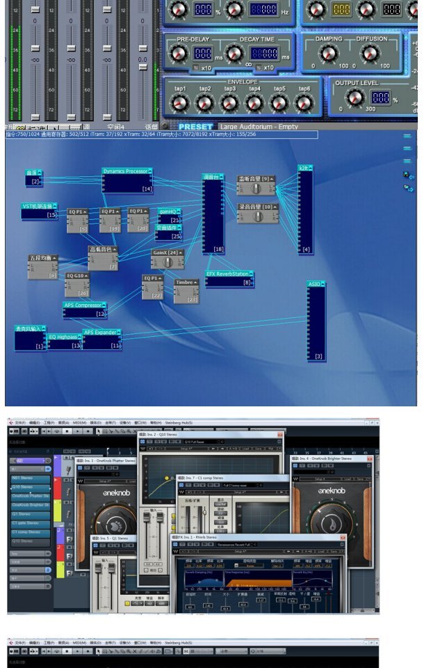Open Steinberg Hub(S) menu in plugin-filled Cubase window

179,423
